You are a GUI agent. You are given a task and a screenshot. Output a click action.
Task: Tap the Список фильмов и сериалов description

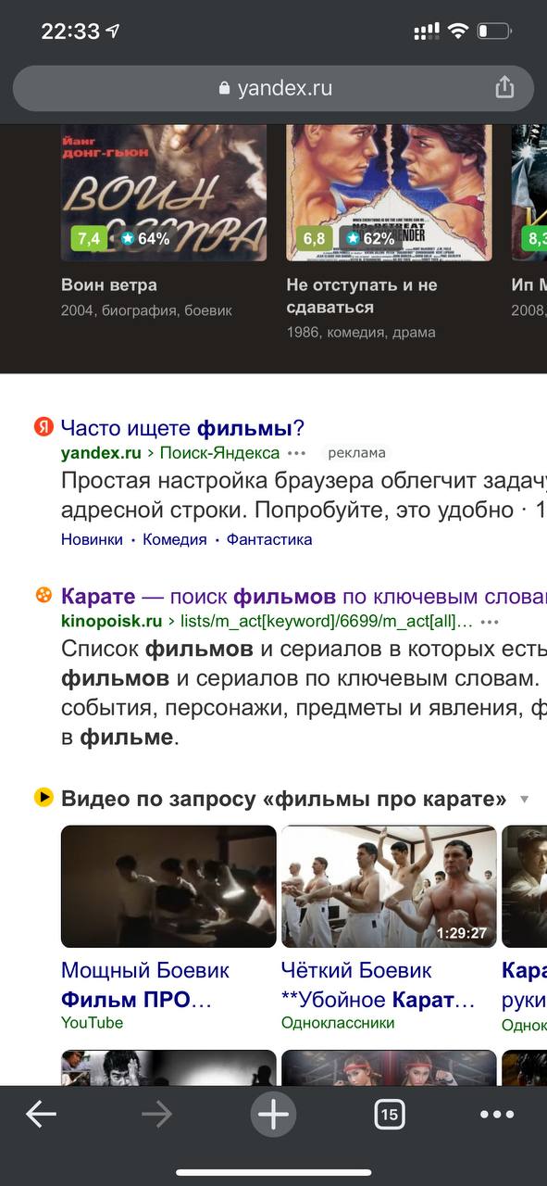(304, 692)
